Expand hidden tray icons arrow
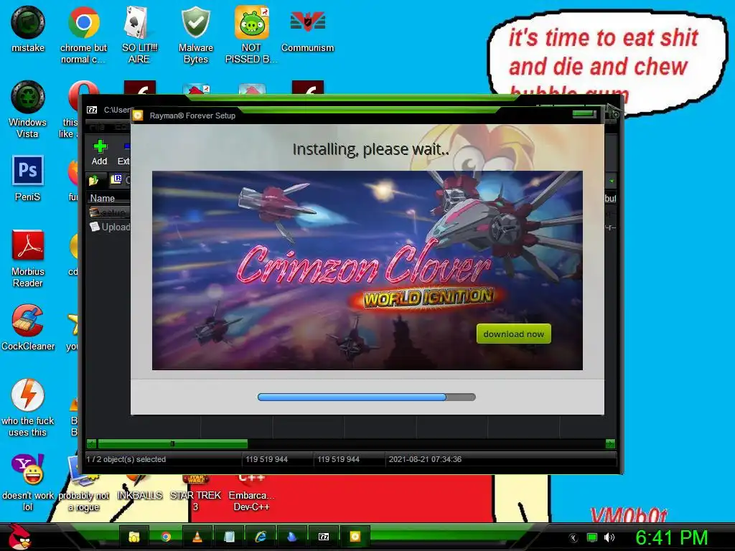Screen dimensions: 735x551 point(574,538)
